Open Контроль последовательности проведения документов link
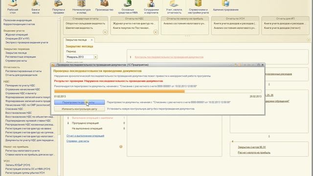Image resolution: width=313 pixels, height=176 pixels. pos(169,57)
